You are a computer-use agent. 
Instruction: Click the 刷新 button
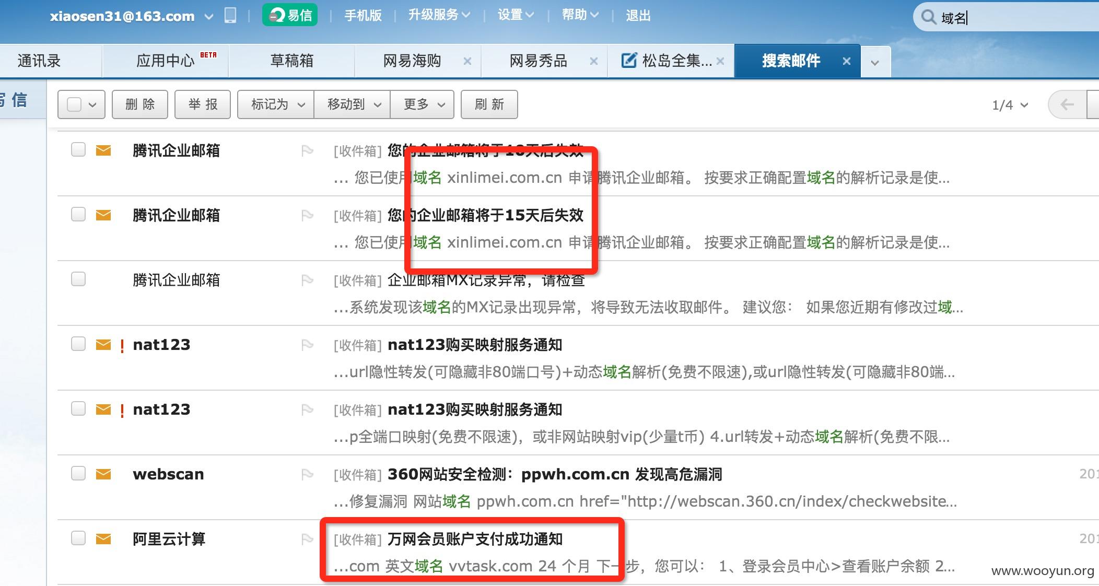(x=489, y=104)
